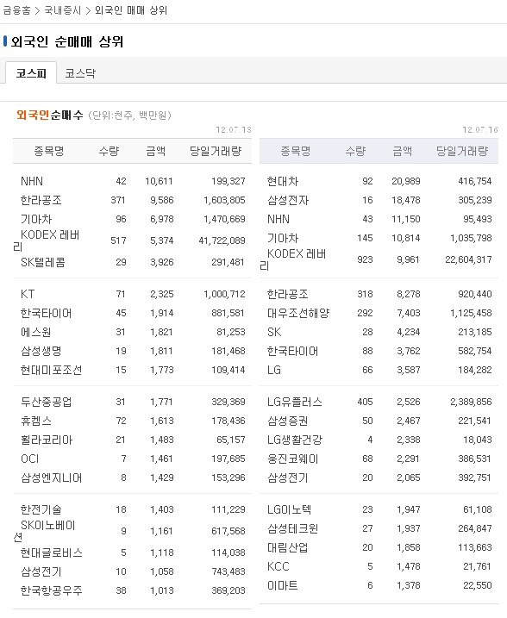Open KODEX 레버리지 in 12.07.13 list
This screenshot has height=618, width=507.
[x=46, y=240]
